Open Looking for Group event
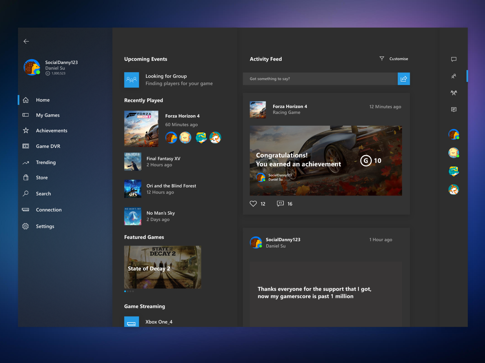The width and height of the screenshot is (485, 363). coord(169,80)
